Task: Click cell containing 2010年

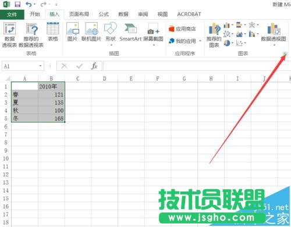Action: 51,86
